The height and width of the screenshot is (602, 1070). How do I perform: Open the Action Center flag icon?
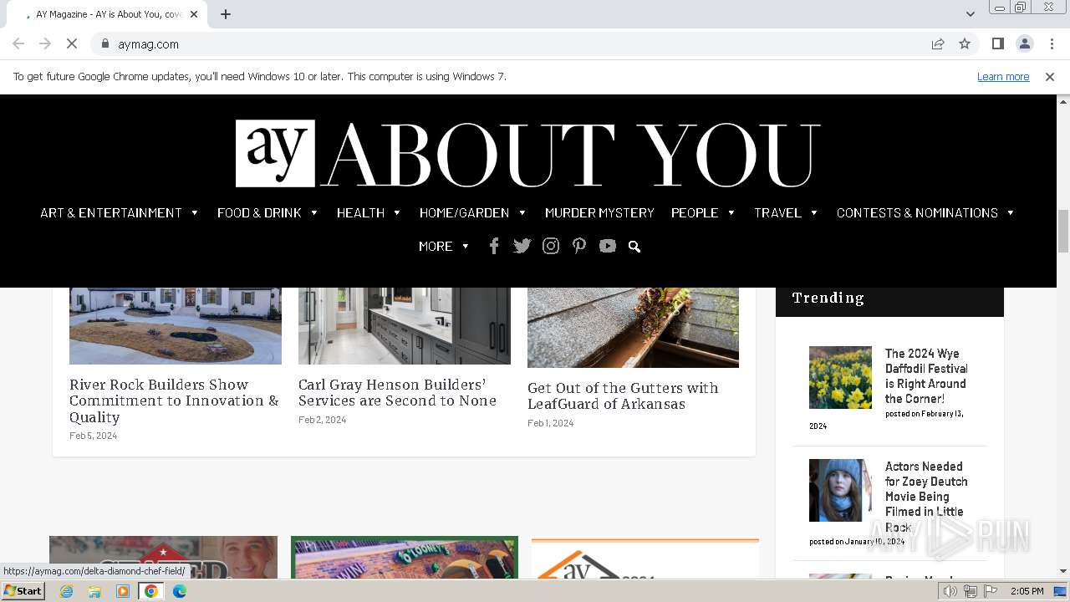pos(991,591)
